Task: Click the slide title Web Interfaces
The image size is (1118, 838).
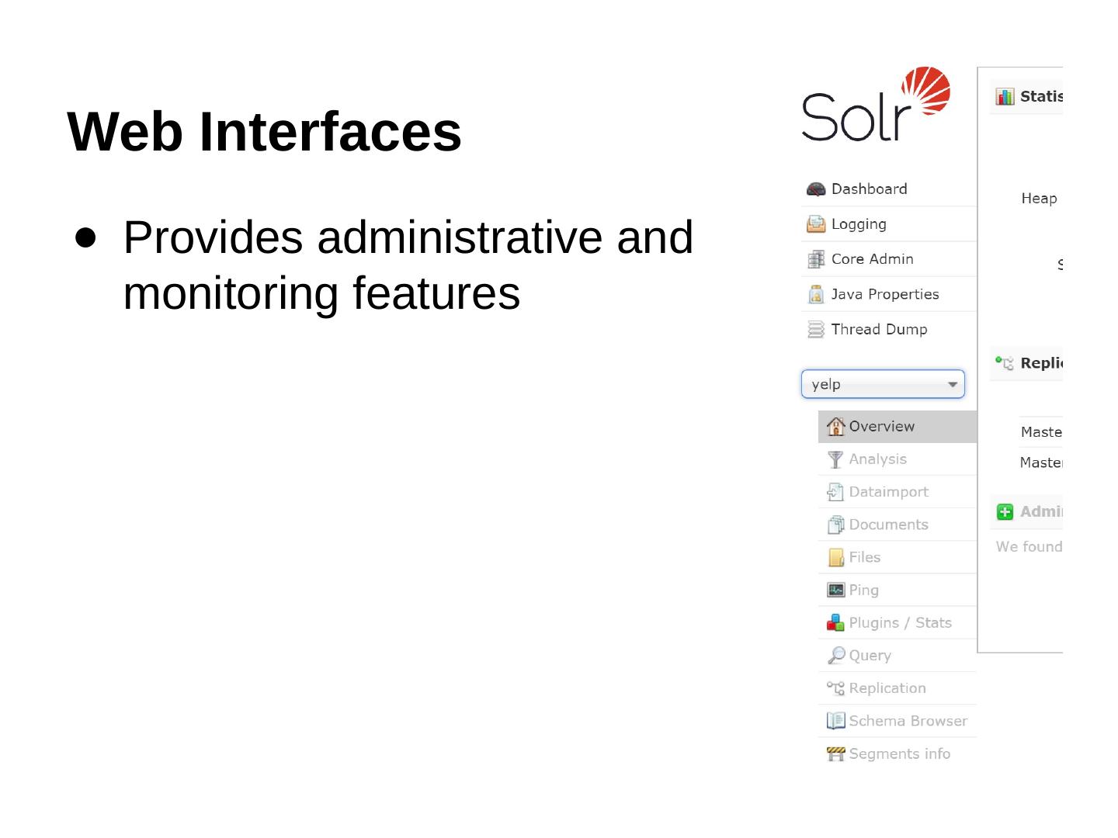Action: [265, 131]
